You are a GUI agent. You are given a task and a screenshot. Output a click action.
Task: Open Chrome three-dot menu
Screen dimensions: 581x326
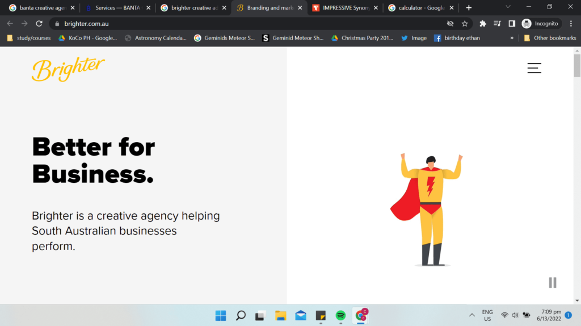click(571, 24)
